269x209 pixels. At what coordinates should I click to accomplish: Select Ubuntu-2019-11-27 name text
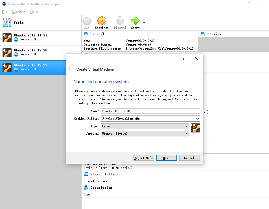(30, 35)
